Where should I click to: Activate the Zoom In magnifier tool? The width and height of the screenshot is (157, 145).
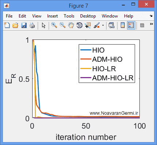tap(54, 25)
